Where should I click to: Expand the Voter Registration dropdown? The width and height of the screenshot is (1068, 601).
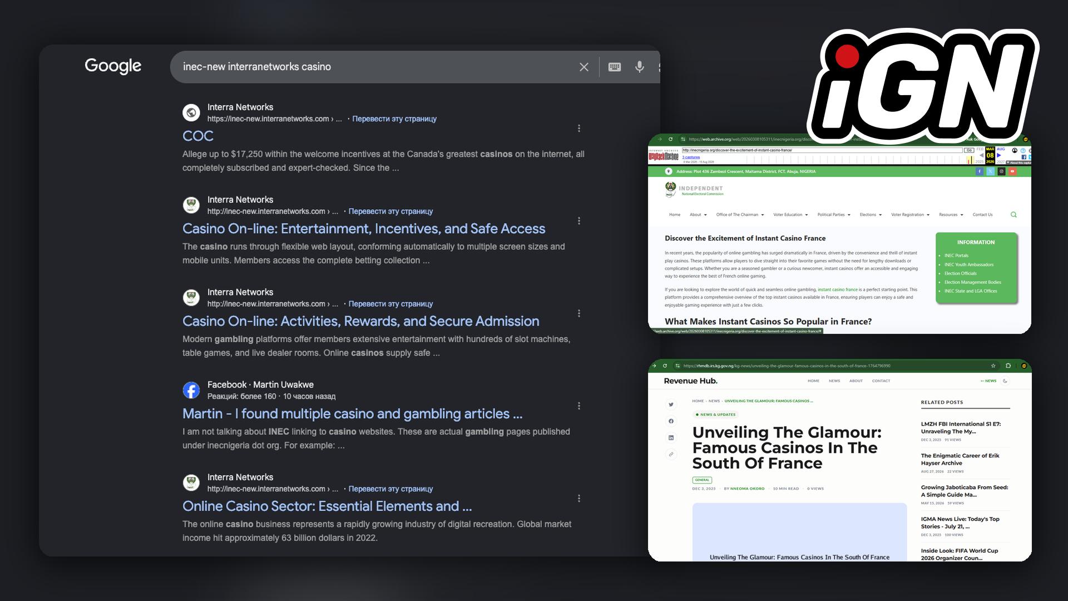[910, 215]
